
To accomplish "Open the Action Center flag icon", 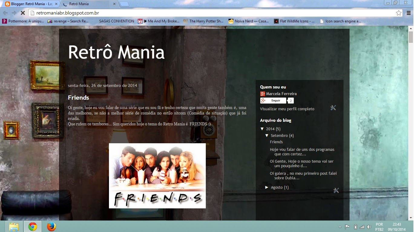I will pyautogui.click(x=347, y=227).
